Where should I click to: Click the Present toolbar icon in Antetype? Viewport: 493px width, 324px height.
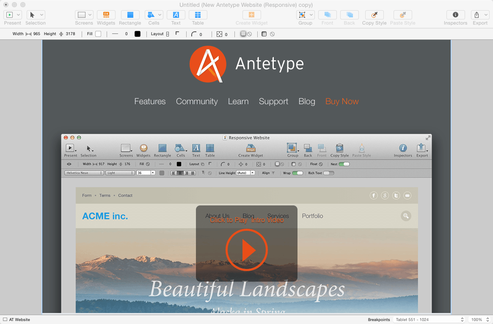point(9,15)
